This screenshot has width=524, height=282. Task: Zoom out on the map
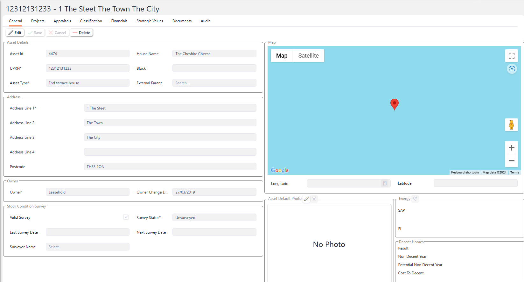pos(511,161)
